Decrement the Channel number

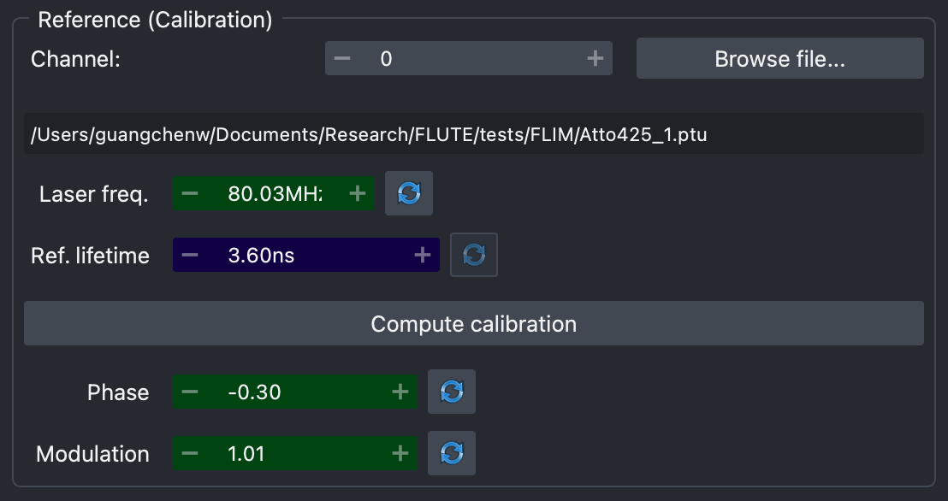tap(341, 58)
